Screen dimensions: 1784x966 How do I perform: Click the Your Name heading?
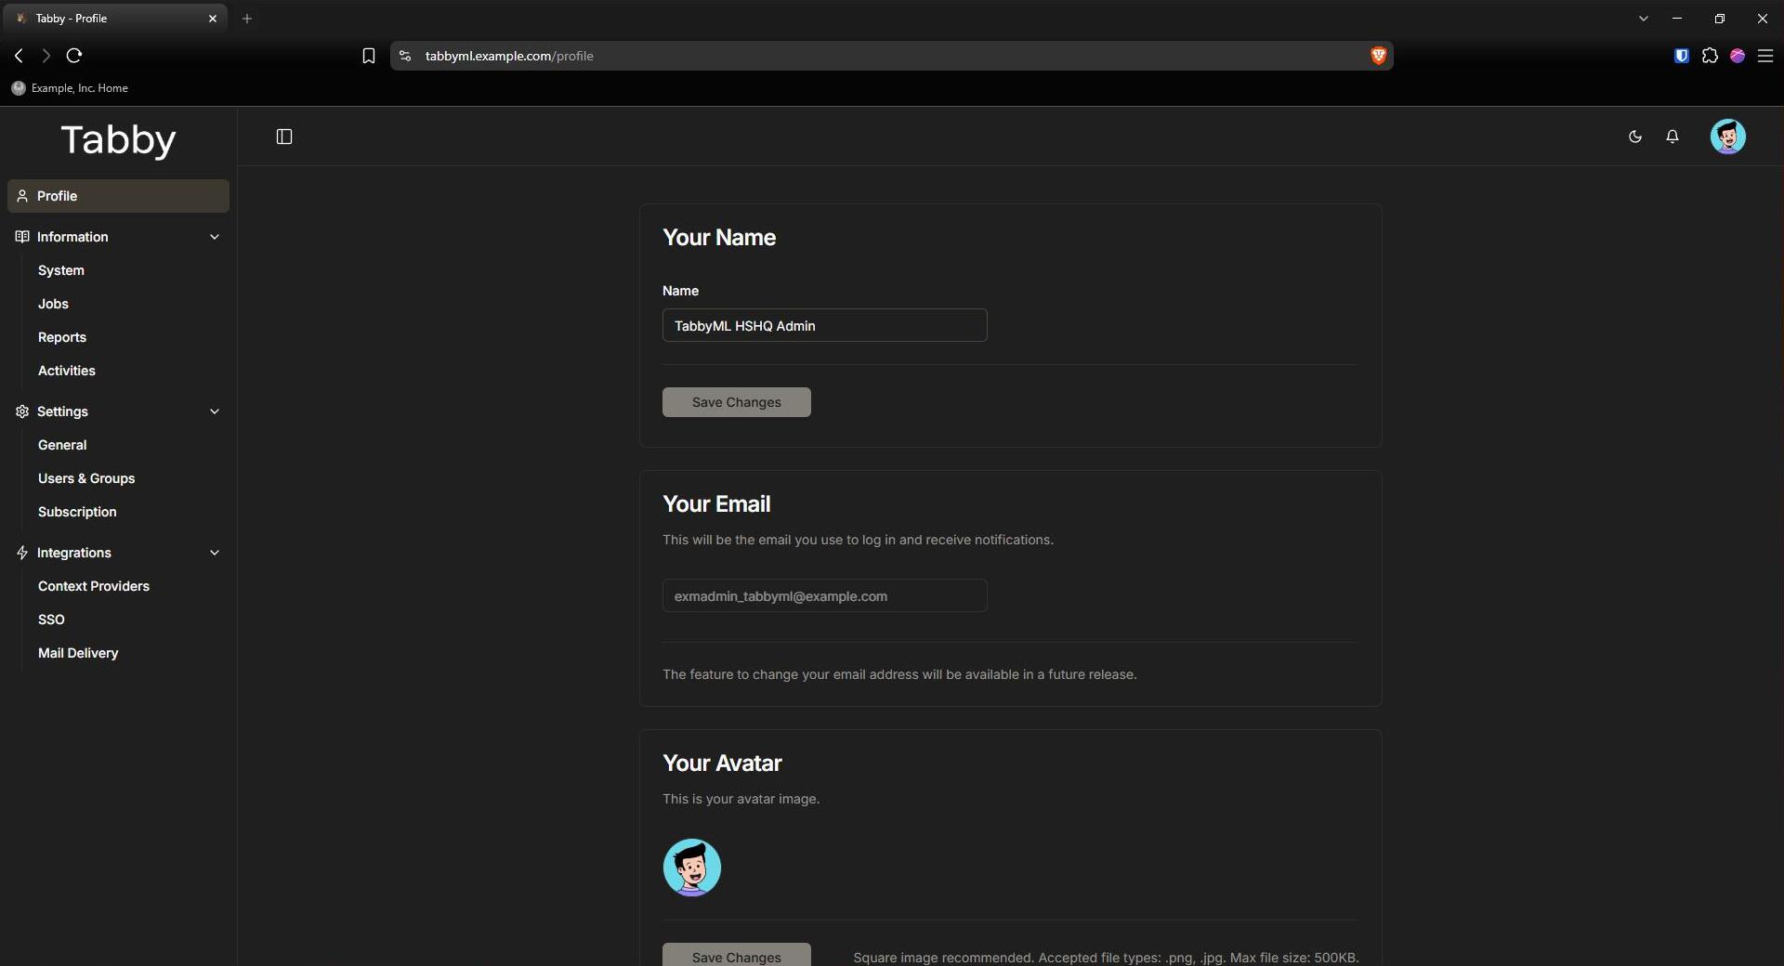(x=719, y=238)
